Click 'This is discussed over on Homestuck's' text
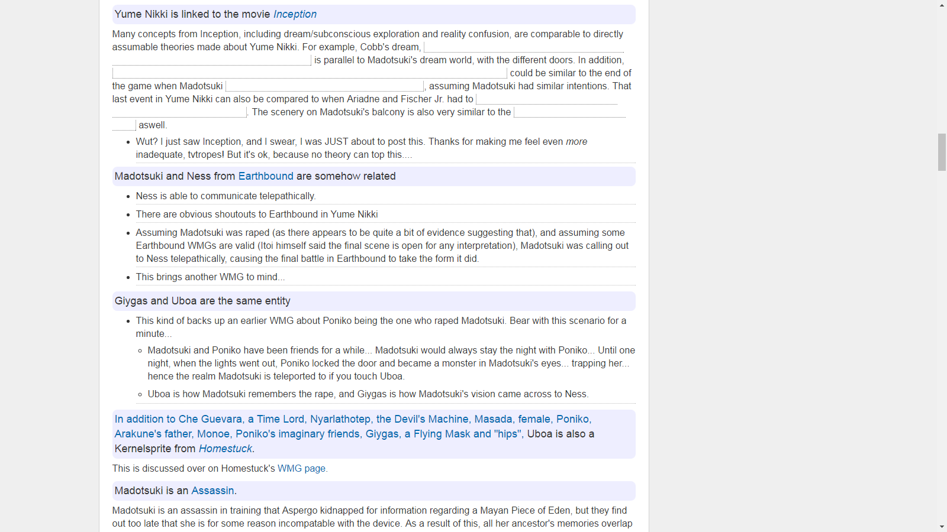The width and height of the screenshot is (947, 532). coord(194,468)
